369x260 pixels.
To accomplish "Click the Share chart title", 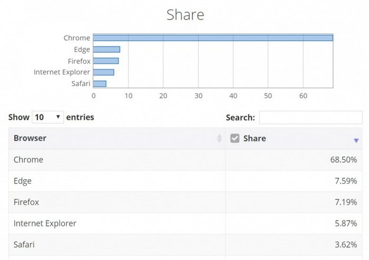I will [x=185, y=15].
